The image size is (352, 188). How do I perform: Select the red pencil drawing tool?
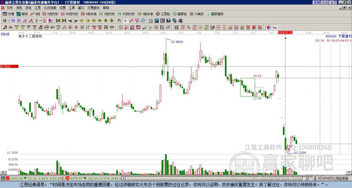coord(4,27)
